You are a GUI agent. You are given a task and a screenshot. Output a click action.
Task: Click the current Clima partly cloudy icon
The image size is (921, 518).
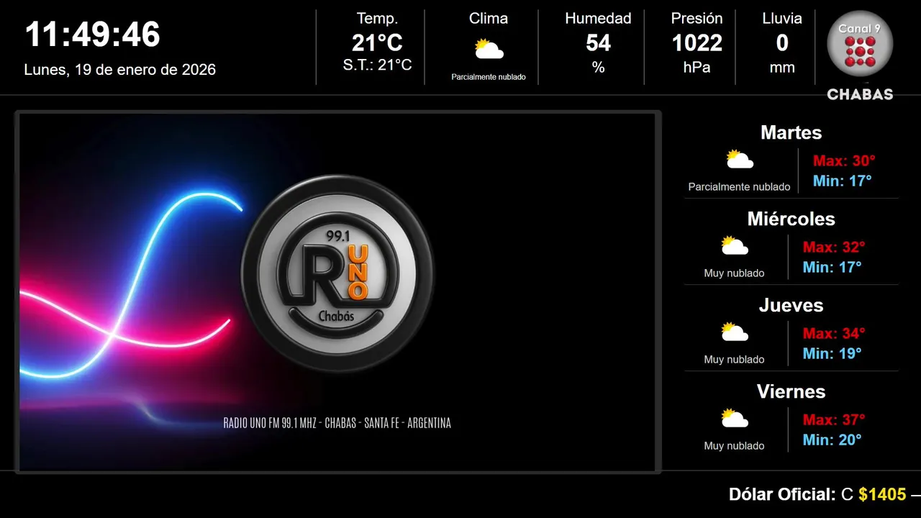click(x=489, y=49)
